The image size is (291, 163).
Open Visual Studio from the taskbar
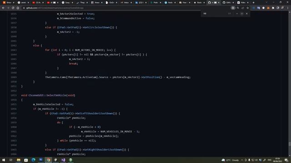(63, 160)
